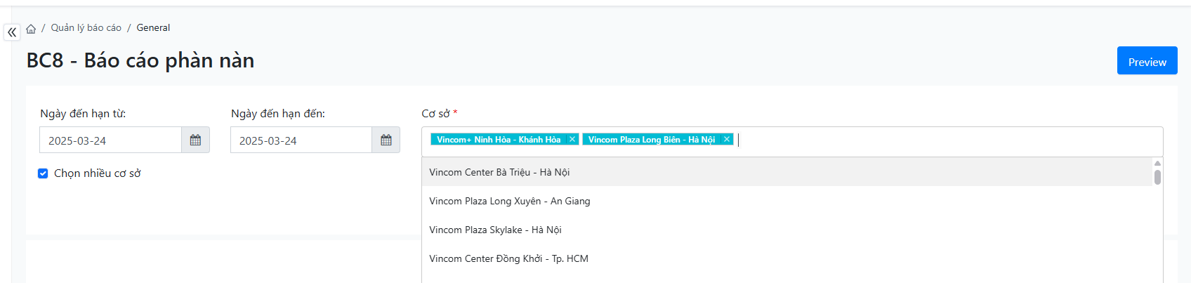Viewport: 1191px width, 283px height.
Task: Go to home via breadcrumb icon
Action: pos(31,29)
